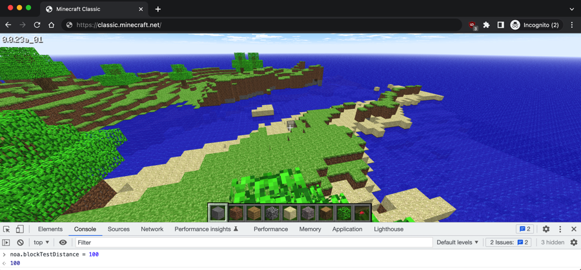The image size is (581, 270).
Task: Clear the console
Action: tap(21, 242)
